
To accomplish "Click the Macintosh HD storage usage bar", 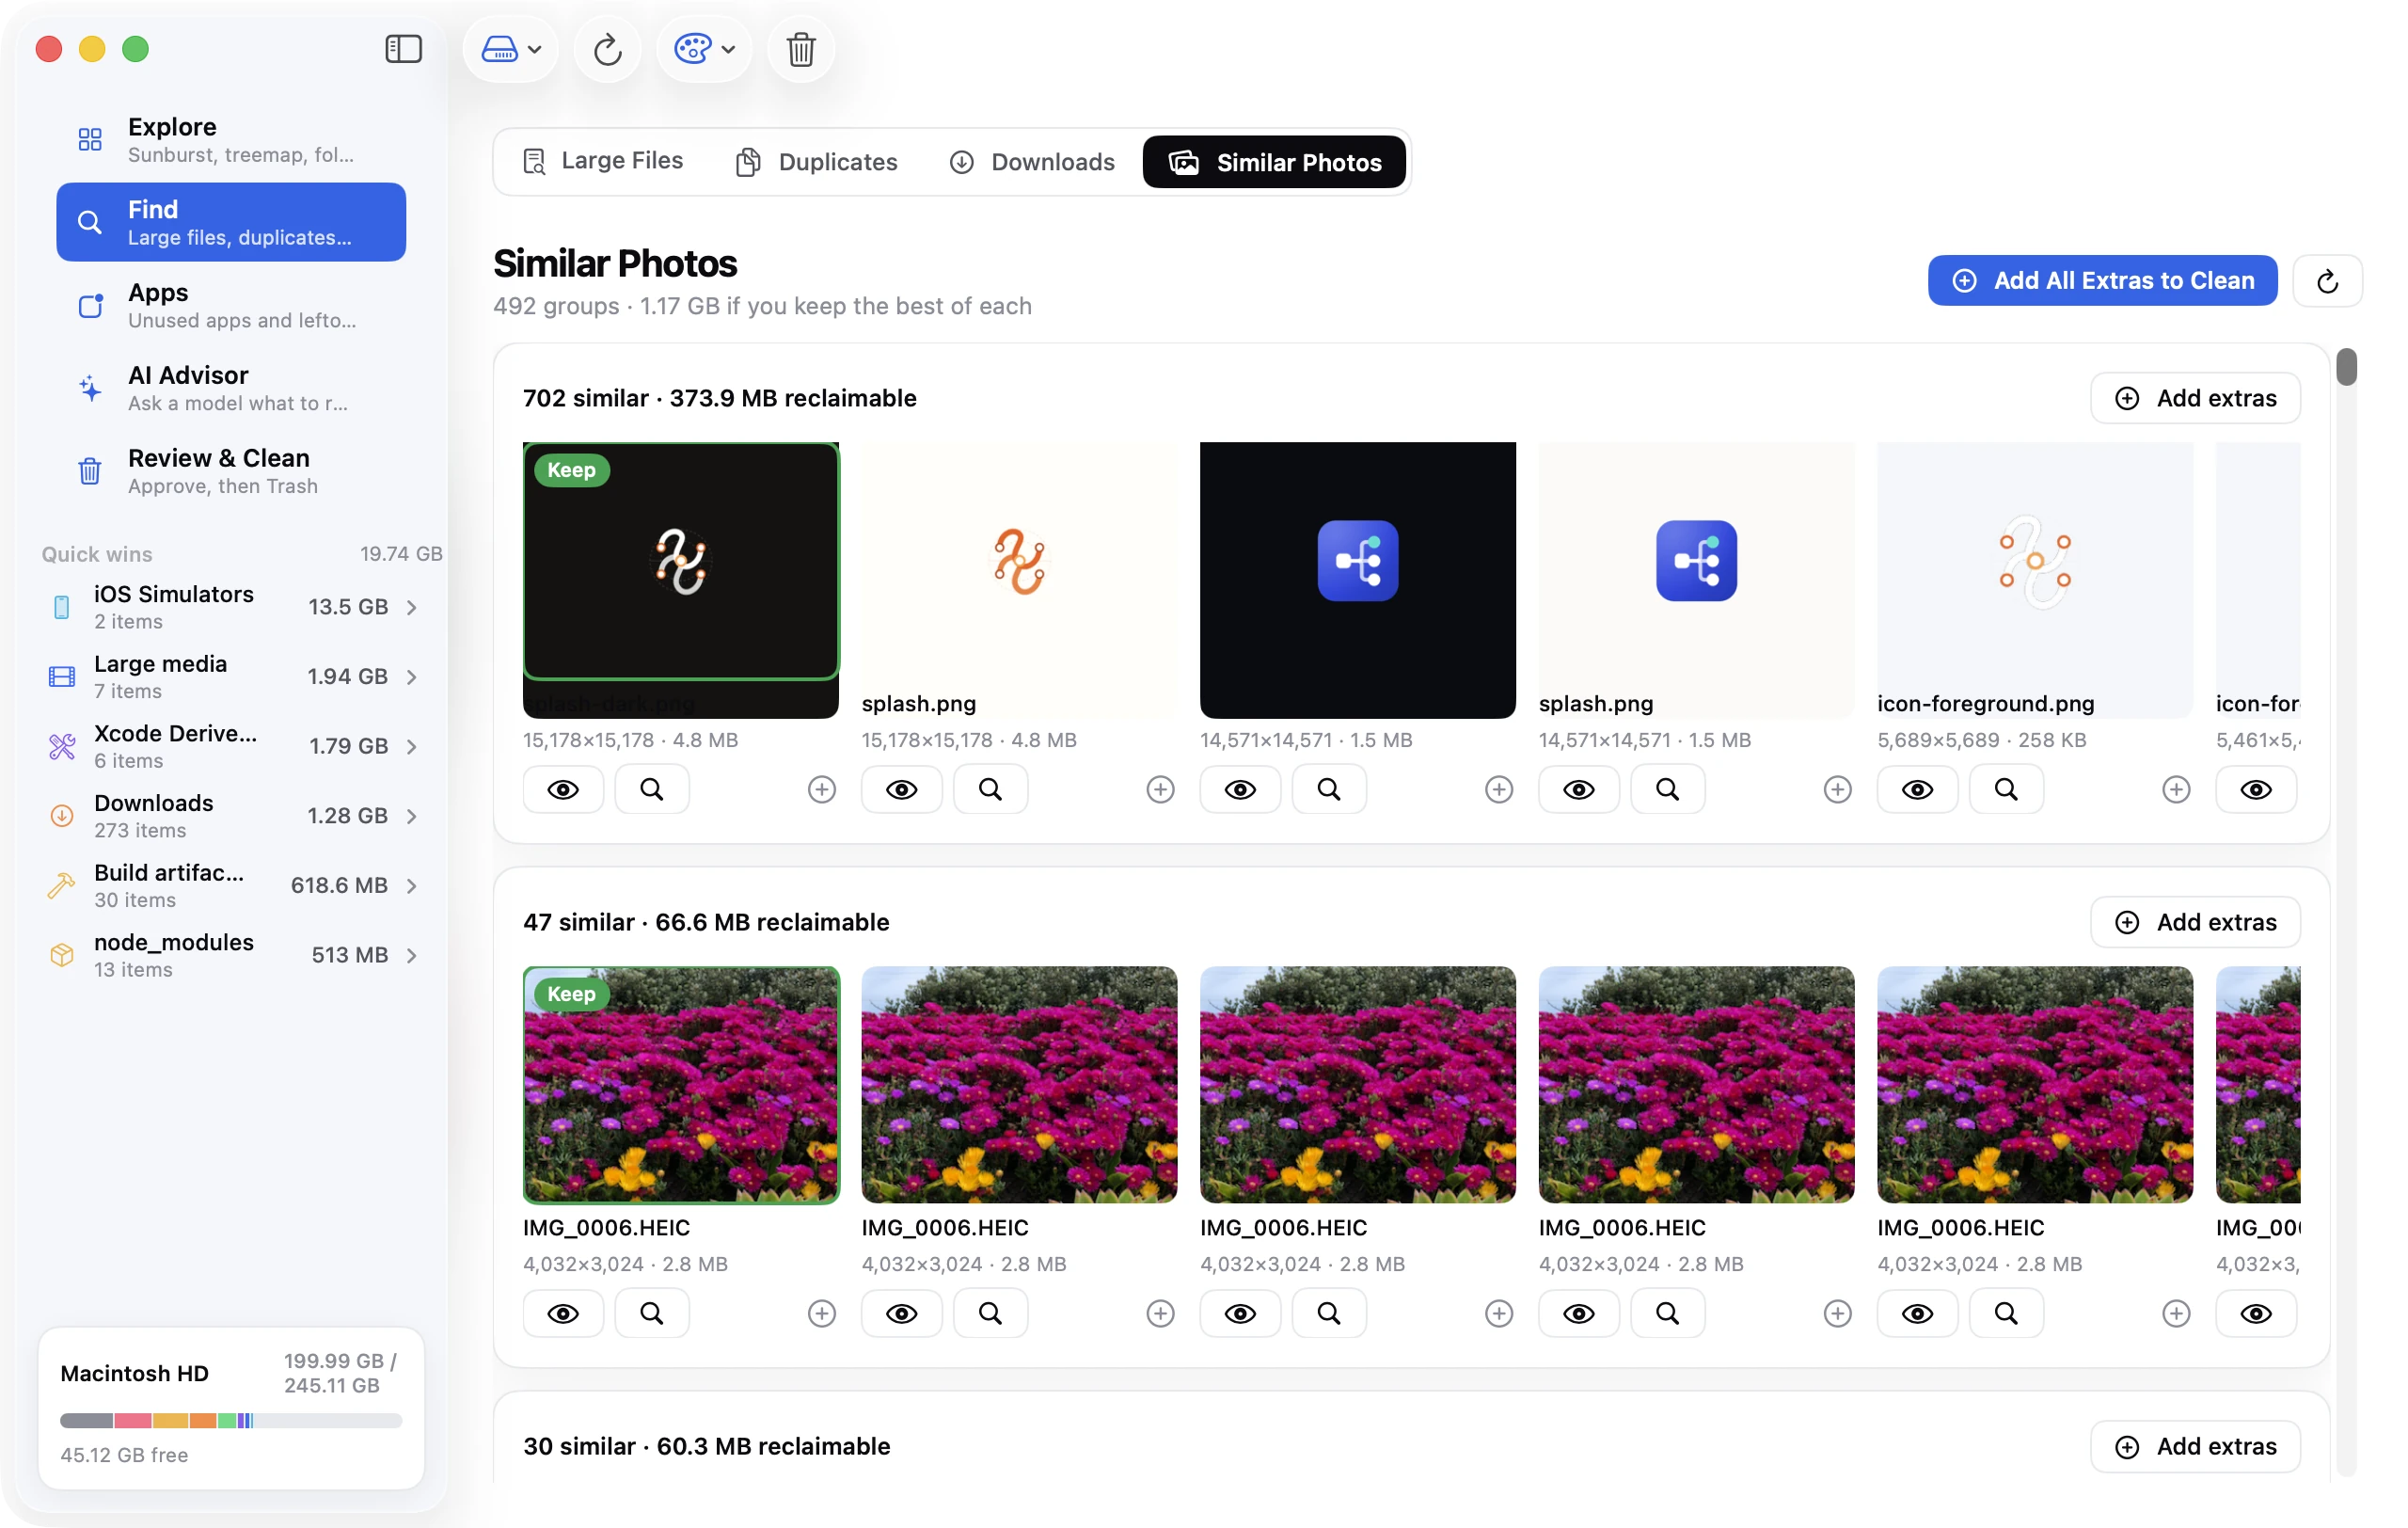I will click(231, 1421).
